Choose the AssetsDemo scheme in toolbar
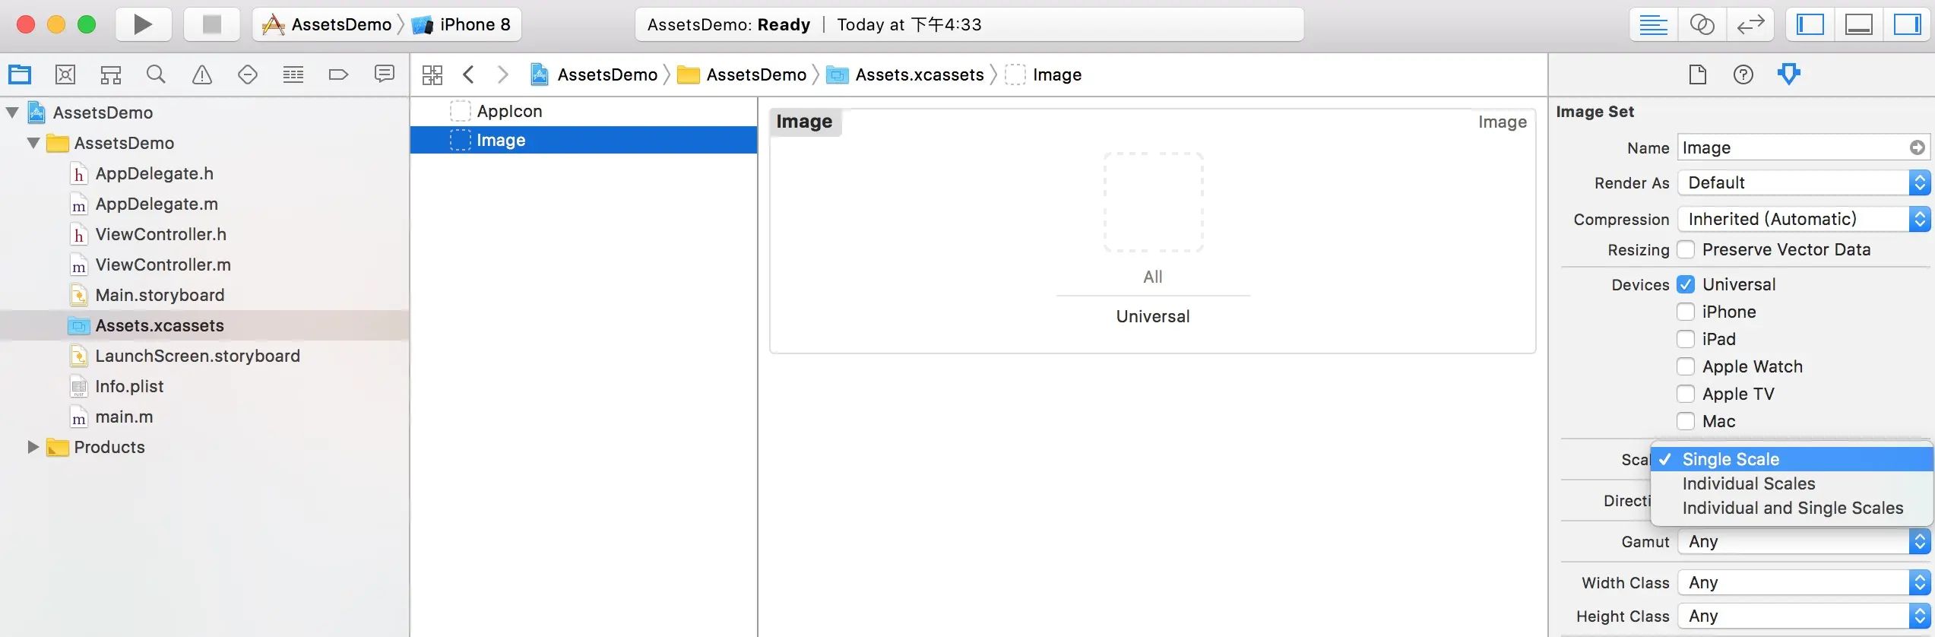1935x637 pixels. [328, 24]
